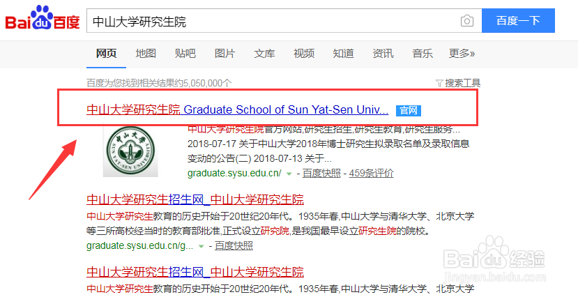Open 百度快照 of the first result

[321, 173]
